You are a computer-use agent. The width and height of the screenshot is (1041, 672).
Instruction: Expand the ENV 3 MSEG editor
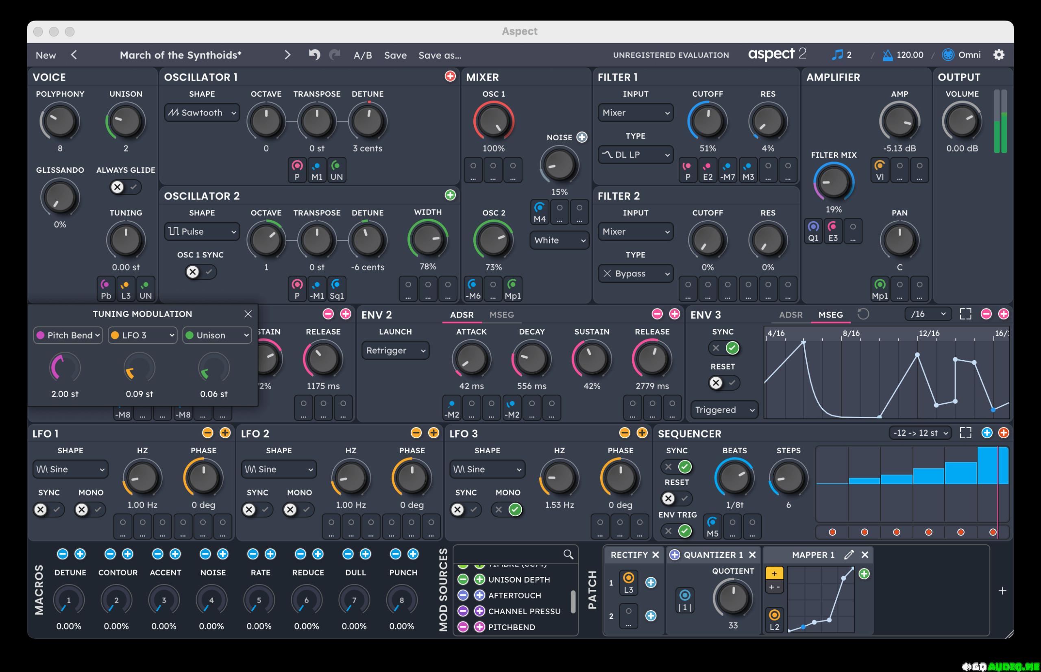click(x=965, y=314)
